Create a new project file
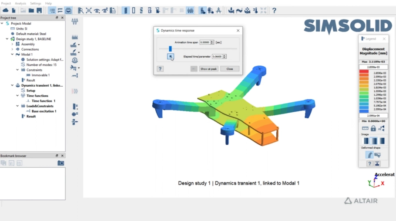The width and height of the screenshot is (396, 221). click(x=13, y=10)
